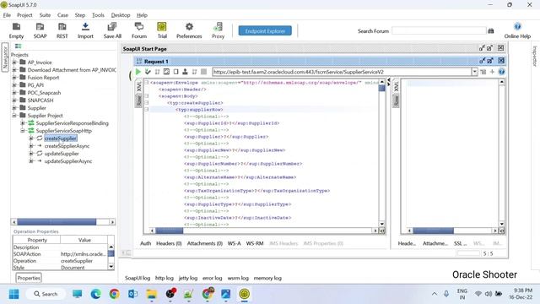Collapse SupplierServiceSoapHttp node
The width and height of the screenshot is (540, 304).
pos(23,131)
